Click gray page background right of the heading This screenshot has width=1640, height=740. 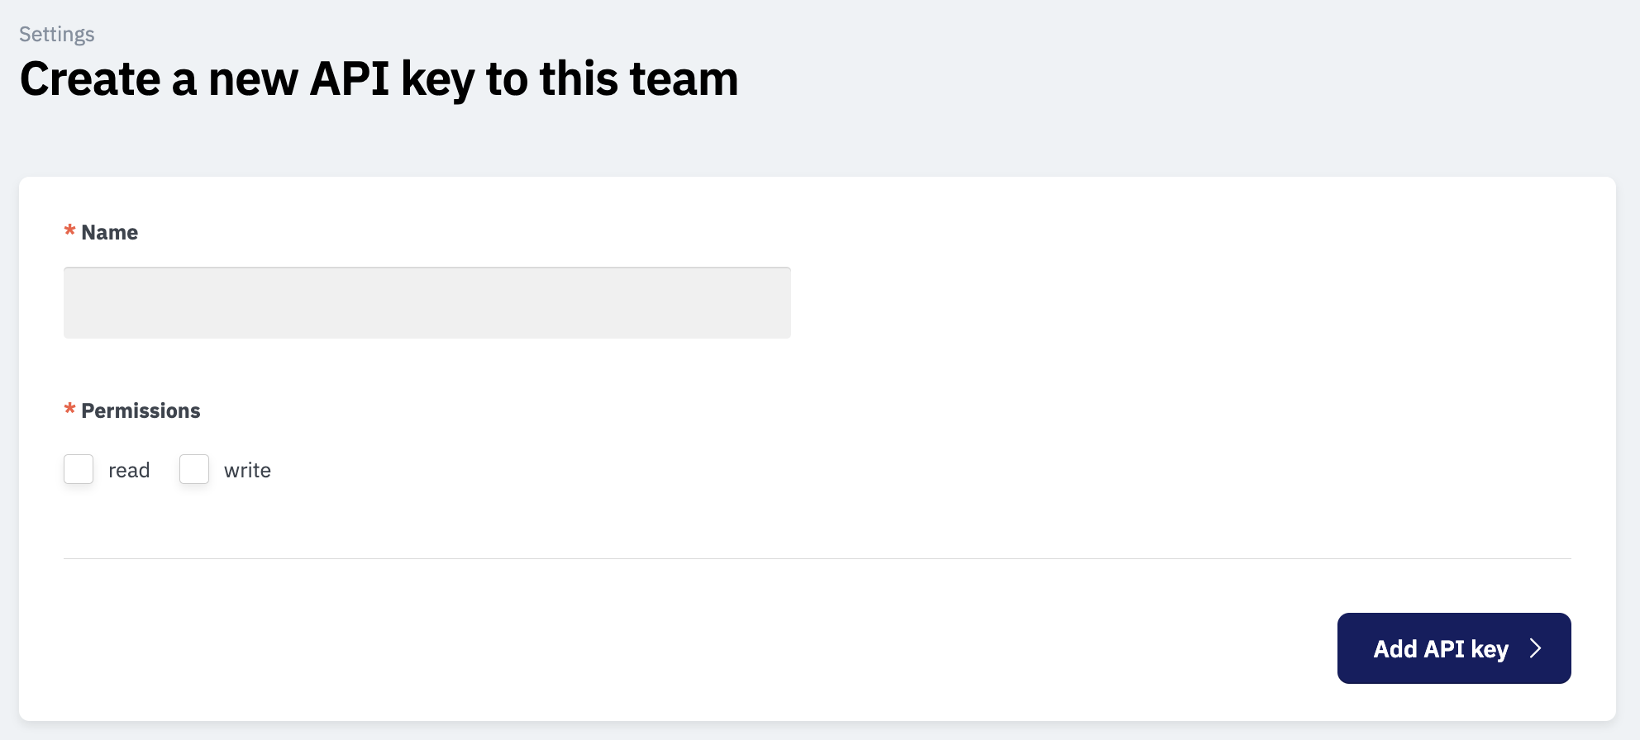(x=1157, y=79)
